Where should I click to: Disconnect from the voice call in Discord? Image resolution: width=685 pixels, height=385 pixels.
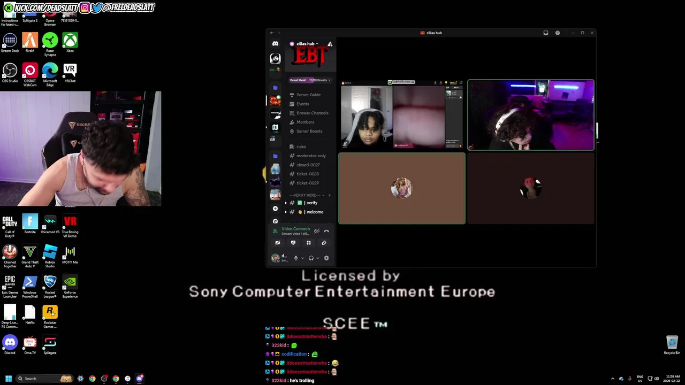click(x=326, y=231)
